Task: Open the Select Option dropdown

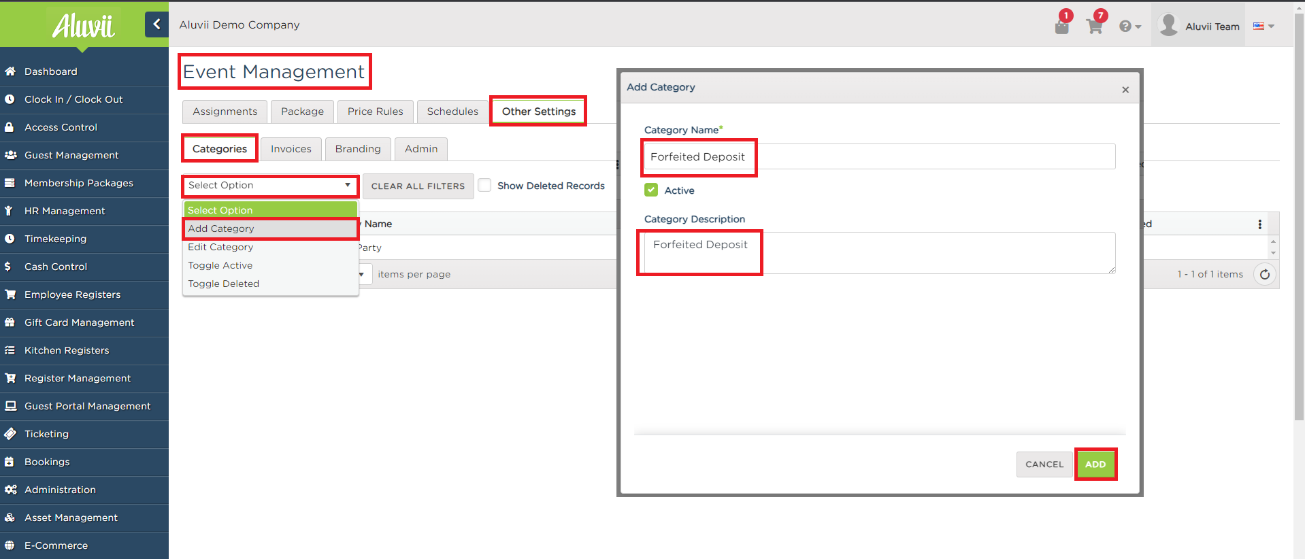Action: pos(270,185)
